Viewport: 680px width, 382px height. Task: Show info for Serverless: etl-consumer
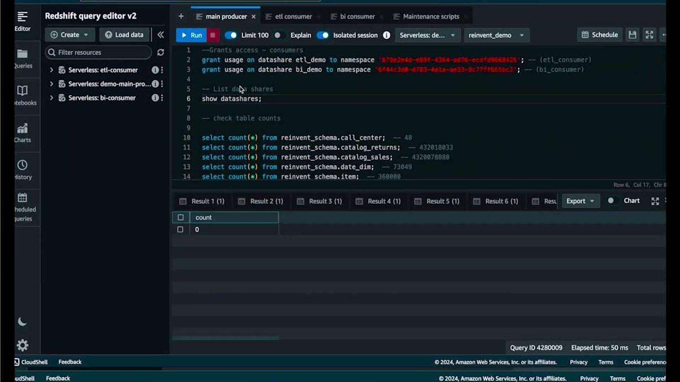tap(155, 70)
